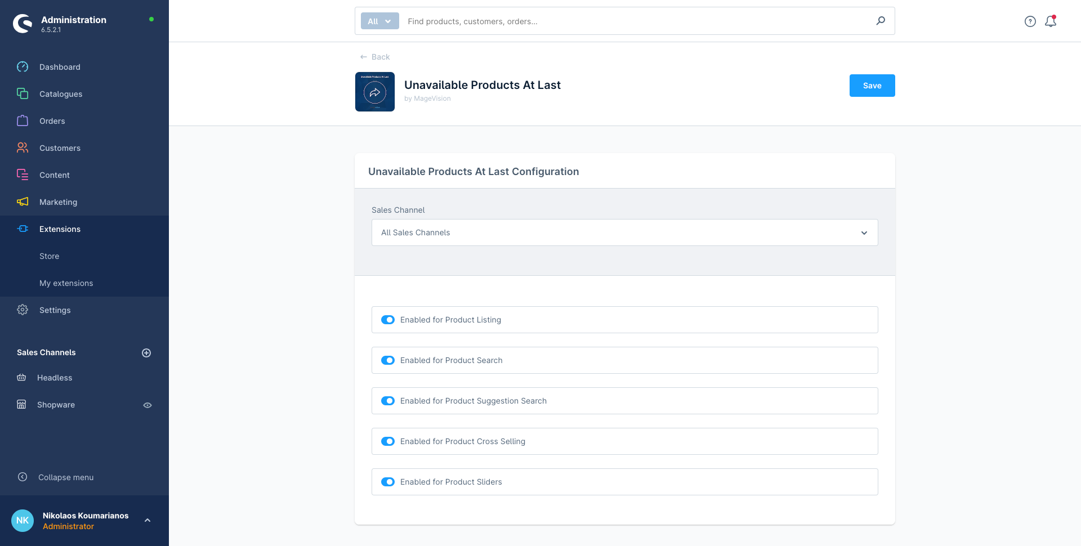Toggle Enabled for Product Suggestion Search switch

coord(388,401)
